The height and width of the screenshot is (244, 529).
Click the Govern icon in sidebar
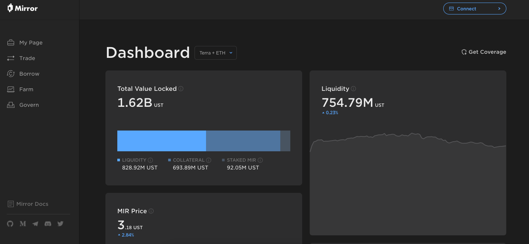coord(11,105)
